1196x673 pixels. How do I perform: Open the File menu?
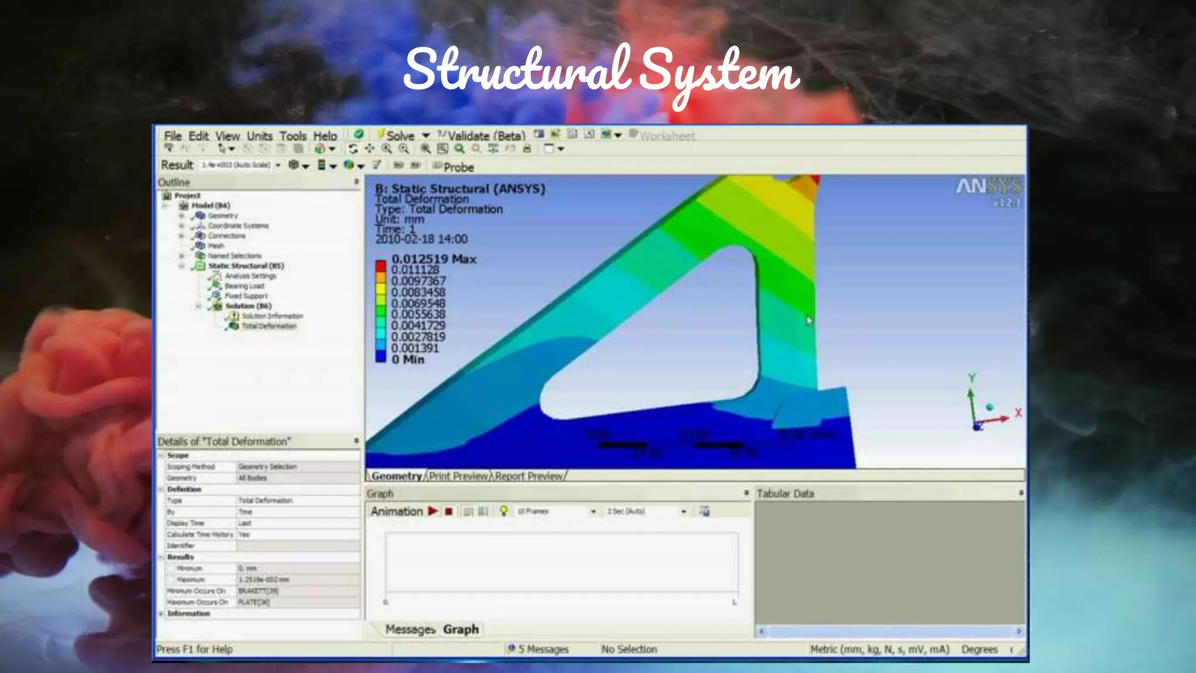(x=172, y=136)
